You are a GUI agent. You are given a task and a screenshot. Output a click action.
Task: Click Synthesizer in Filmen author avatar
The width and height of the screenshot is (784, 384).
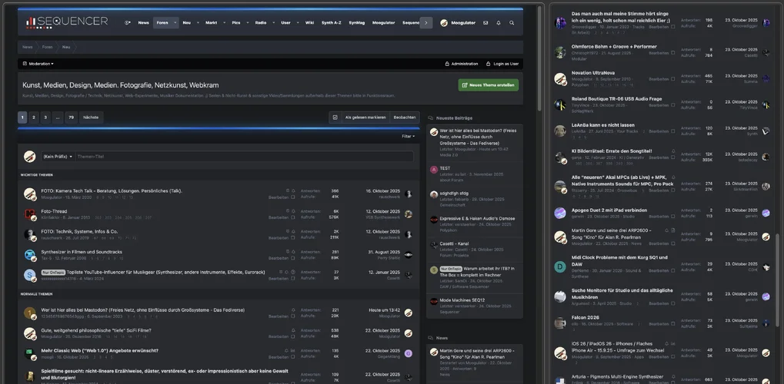(29, 255)
